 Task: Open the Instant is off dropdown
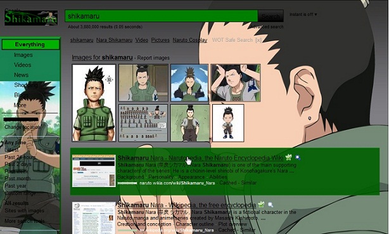pos(303,15)
